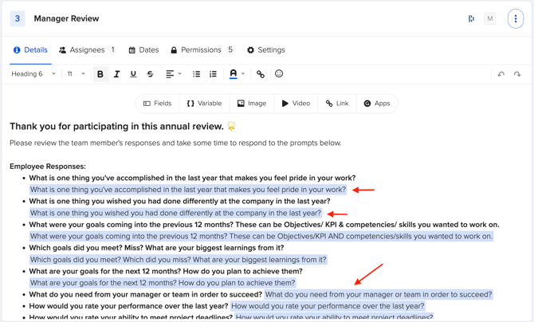Click 'Please review the team member's responses' text

click(x=175, y=143)
